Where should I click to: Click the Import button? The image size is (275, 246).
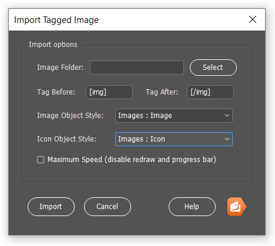tap(51, 207)
